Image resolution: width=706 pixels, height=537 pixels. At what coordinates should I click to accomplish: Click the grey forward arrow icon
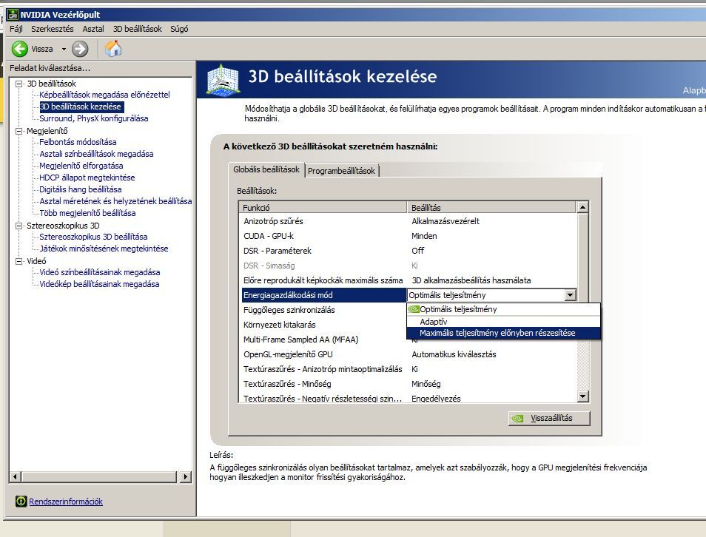click(80, 49)
